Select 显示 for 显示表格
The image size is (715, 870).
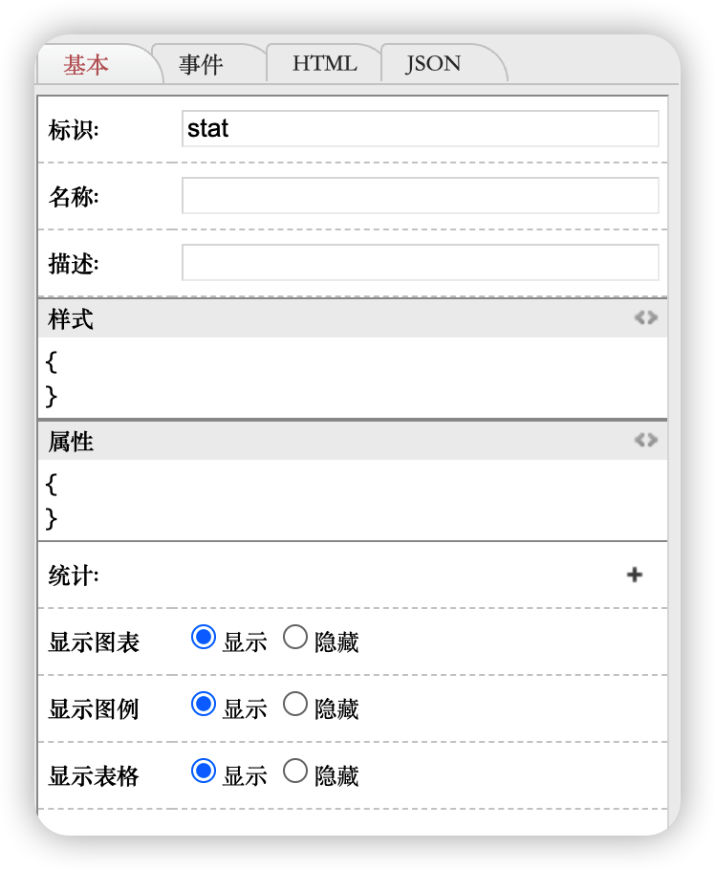(x=204, y=771)
